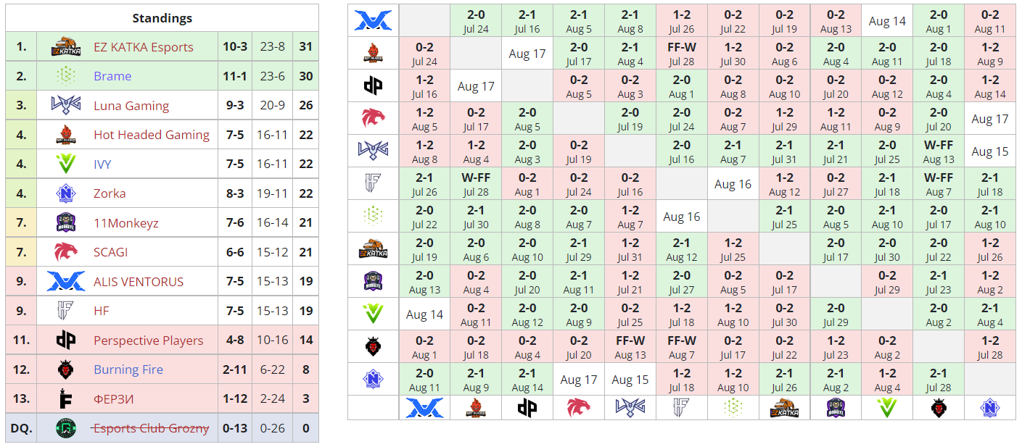The height and width of the screenshot is (447, 1022).
Task: Select the IVY logo in the standings table
Action: (x=66, y=164)
